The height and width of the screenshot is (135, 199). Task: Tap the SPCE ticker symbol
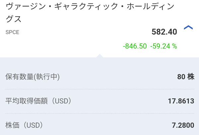(x=12, y=32)
